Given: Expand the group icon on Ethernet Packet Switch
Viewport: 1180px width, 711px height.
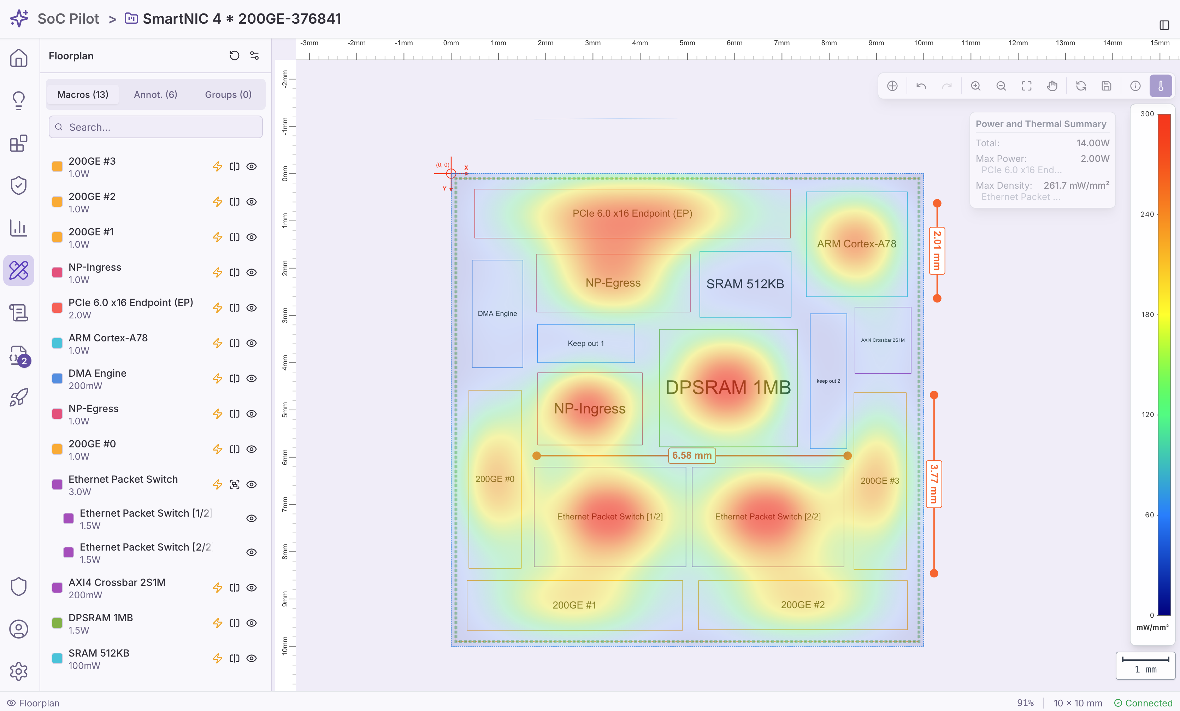Looking at the screenshot, I should tap(235, 484).
